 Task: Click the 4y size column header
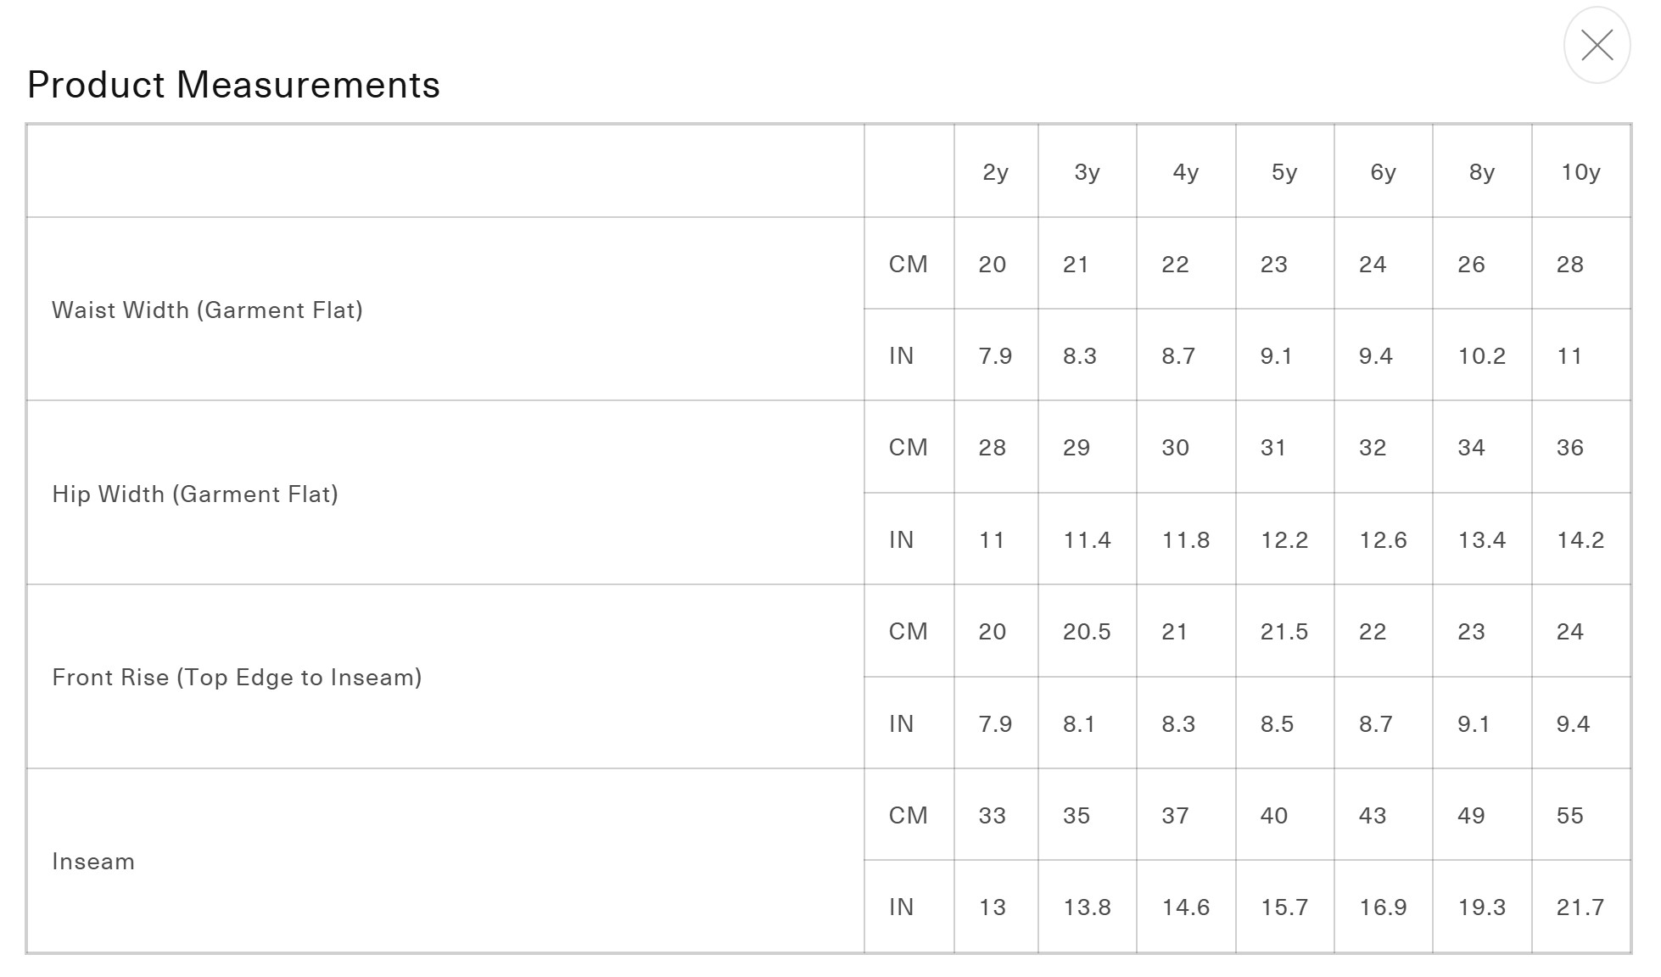pyautogui.click(x=1185, y=172)
